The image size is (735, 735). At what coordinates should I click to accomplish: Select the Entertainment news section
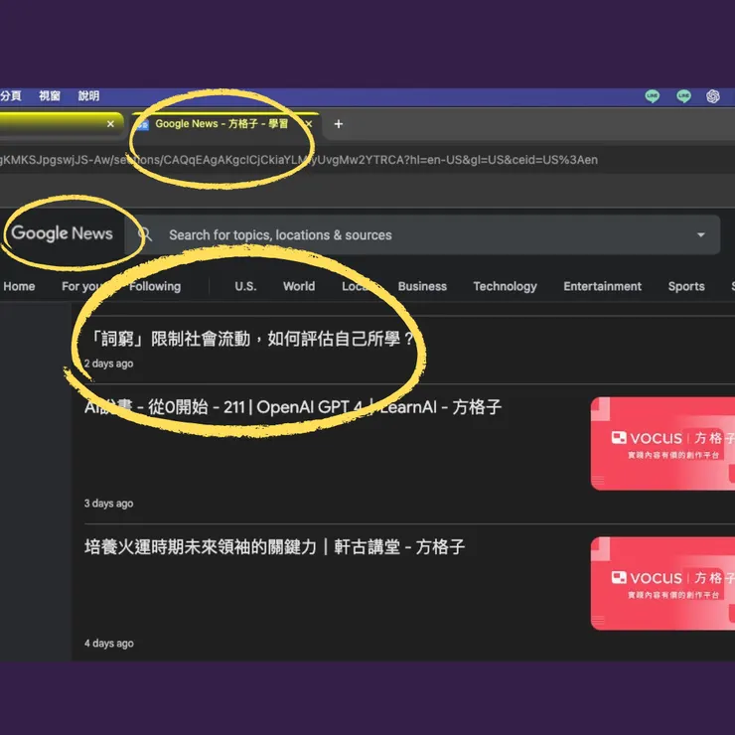tap(602, 286)
